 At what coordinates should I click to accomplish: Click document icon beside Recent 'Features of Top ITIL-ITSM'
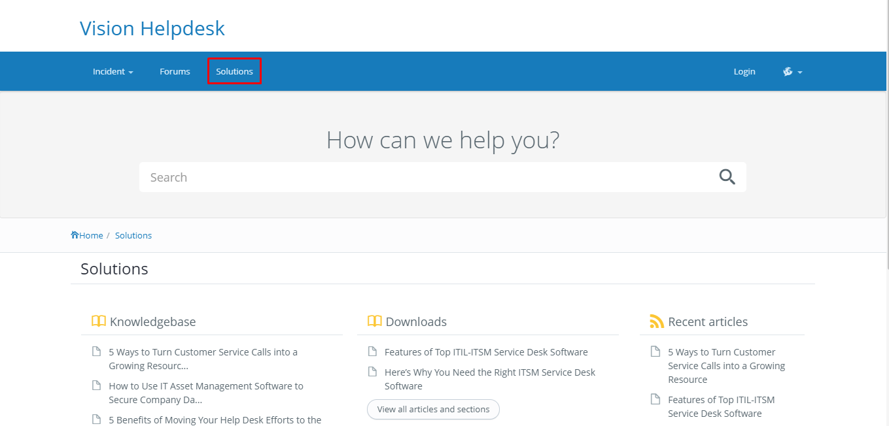[655, 399]
